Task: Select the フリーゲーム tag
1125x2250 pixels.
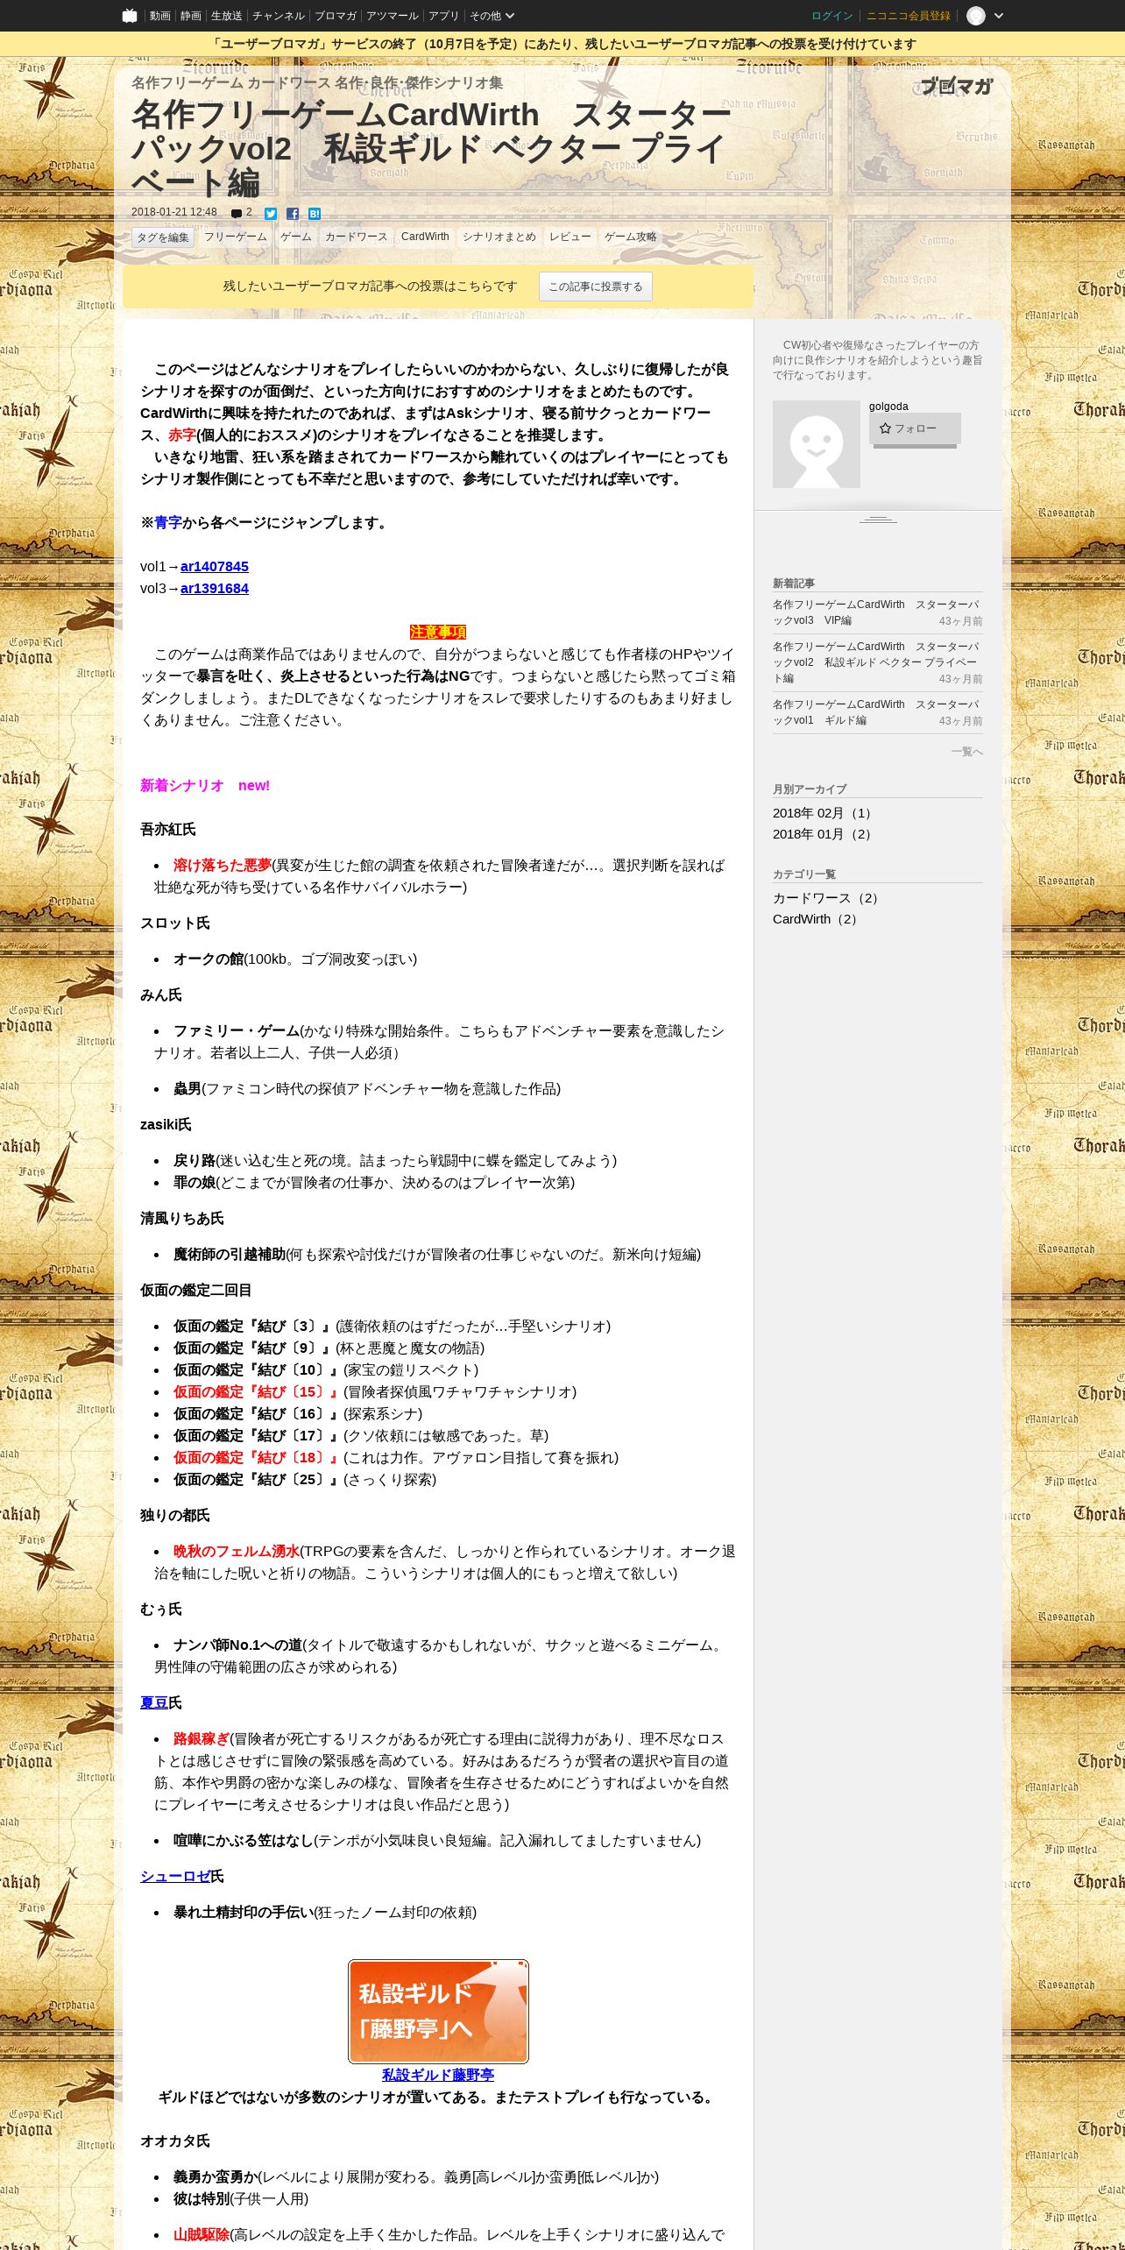Action: (x=236, y=237)
